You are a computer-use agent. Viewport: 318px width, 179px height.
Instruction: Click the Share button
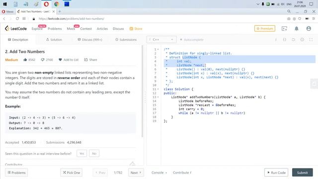point(90,60)
